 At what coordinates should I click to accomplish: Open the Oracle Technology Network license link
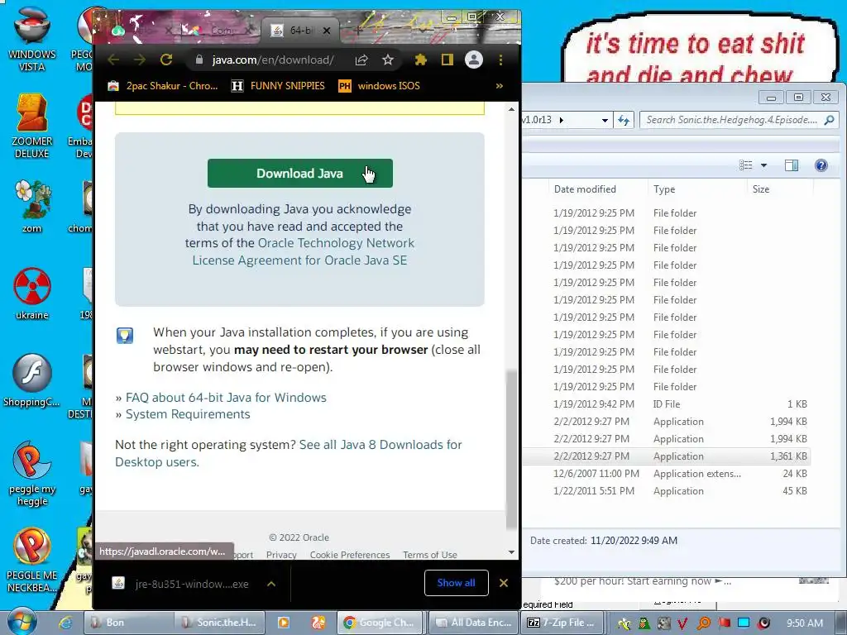coord(303,251)
